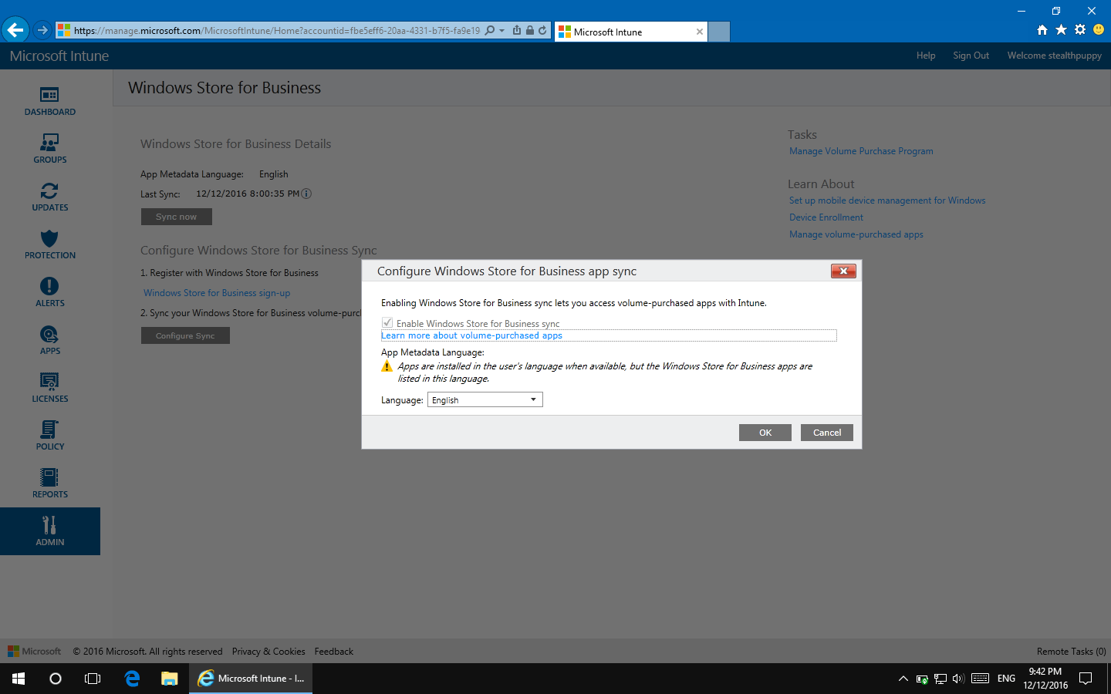The width and height of the screenshot is (1111, 694).
Task: Click the address bar search magnifier
Action: click(490, 31)
